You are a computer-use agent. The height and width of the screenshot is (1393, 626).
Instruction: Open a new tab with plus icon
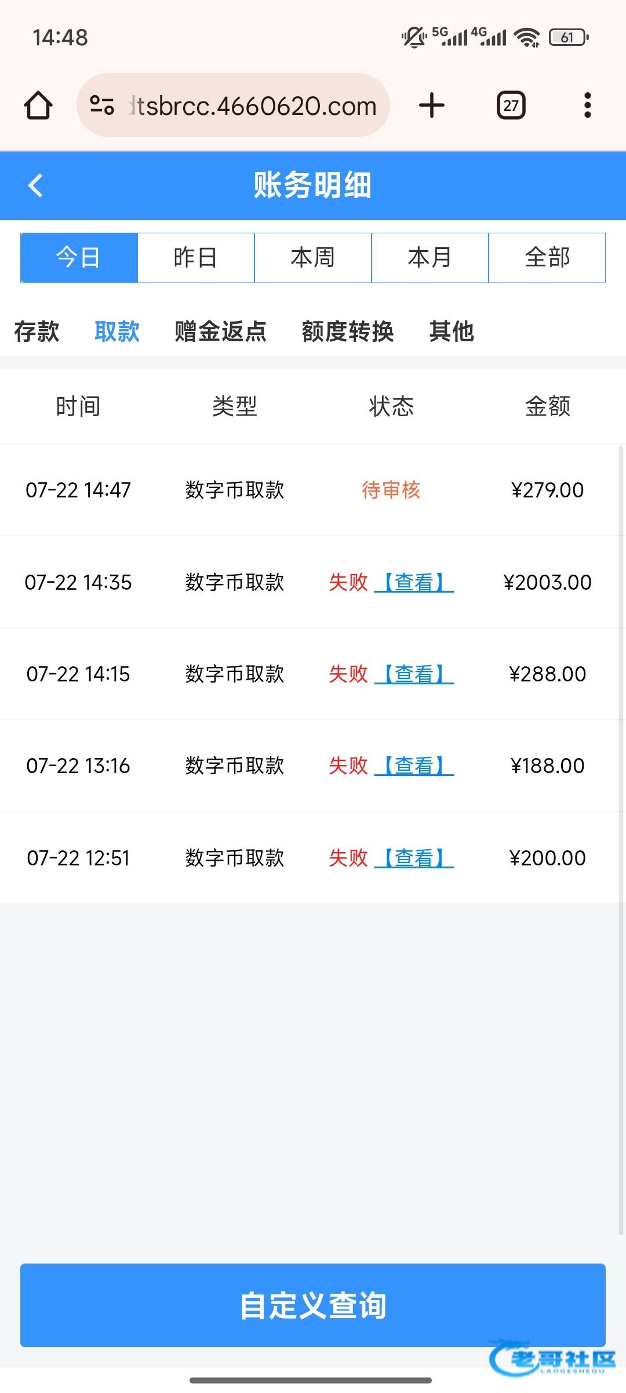click(x=431, y=106)
